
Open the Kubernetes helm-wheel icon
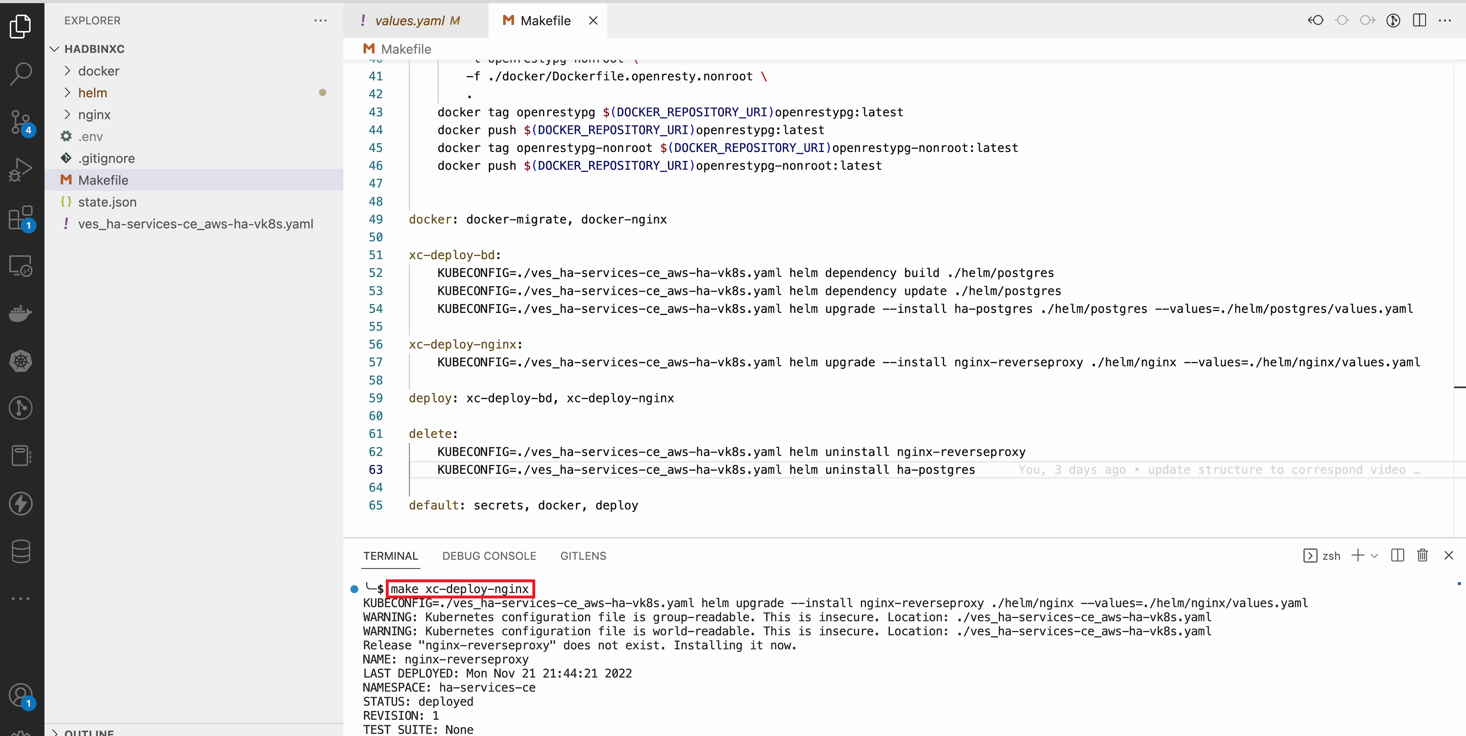coord(21,360)
